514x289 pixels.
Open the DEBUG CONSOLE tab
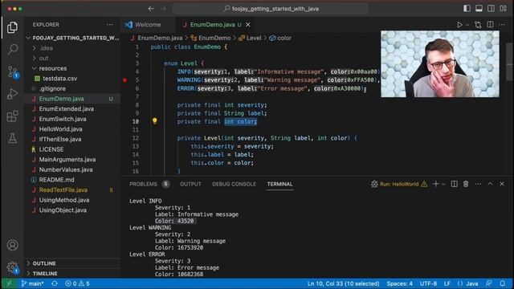tap(234, 184)
